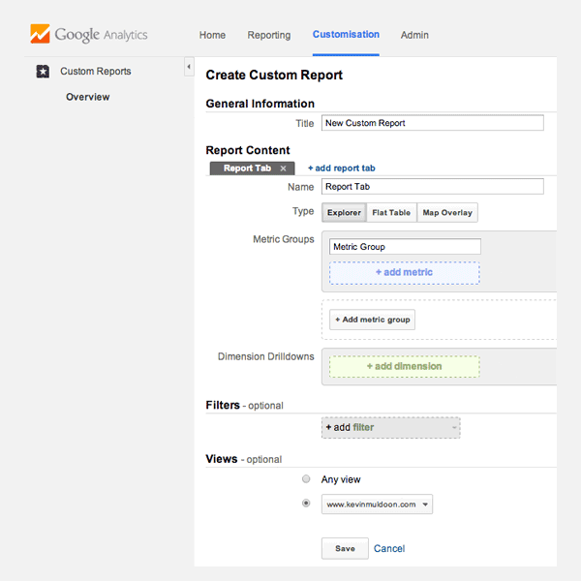This screenshot has width=581, height=581.
Task: Select the radio button beside www.kevinmuldoon.com
Action: (x=306, y=504)
